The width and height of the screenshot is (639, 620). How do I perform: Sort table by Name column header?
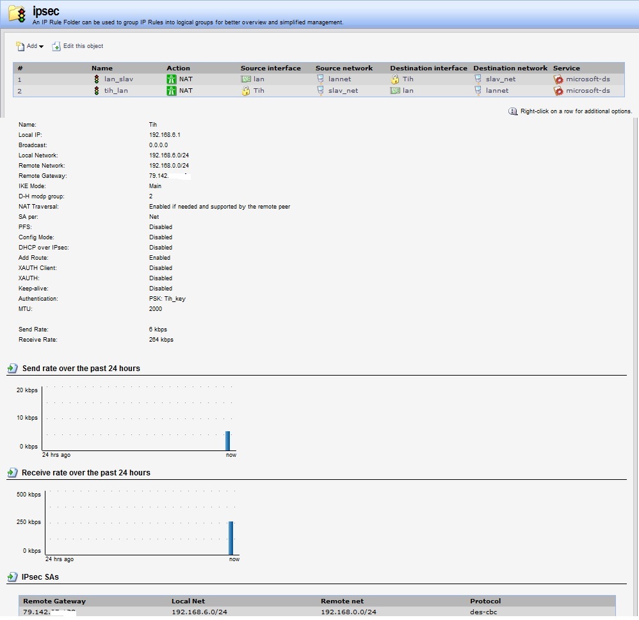coord(102,68)
